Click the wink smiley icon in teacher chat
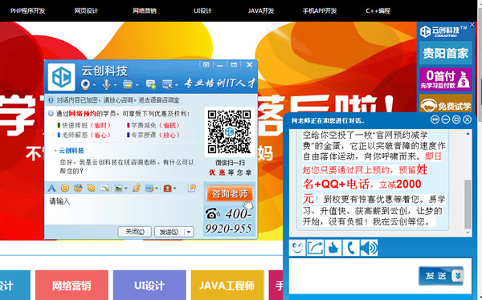The height and width of the screenshot is (300, 482). tap(297, 248)
